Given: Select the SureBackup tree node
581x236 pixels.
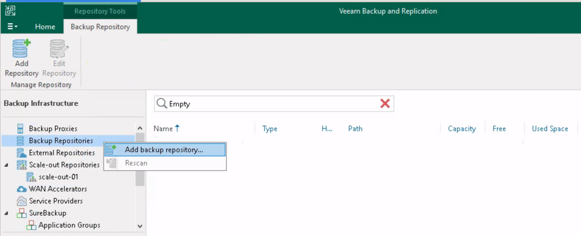Looking at the screenshot, I should (x=47, y=213).
